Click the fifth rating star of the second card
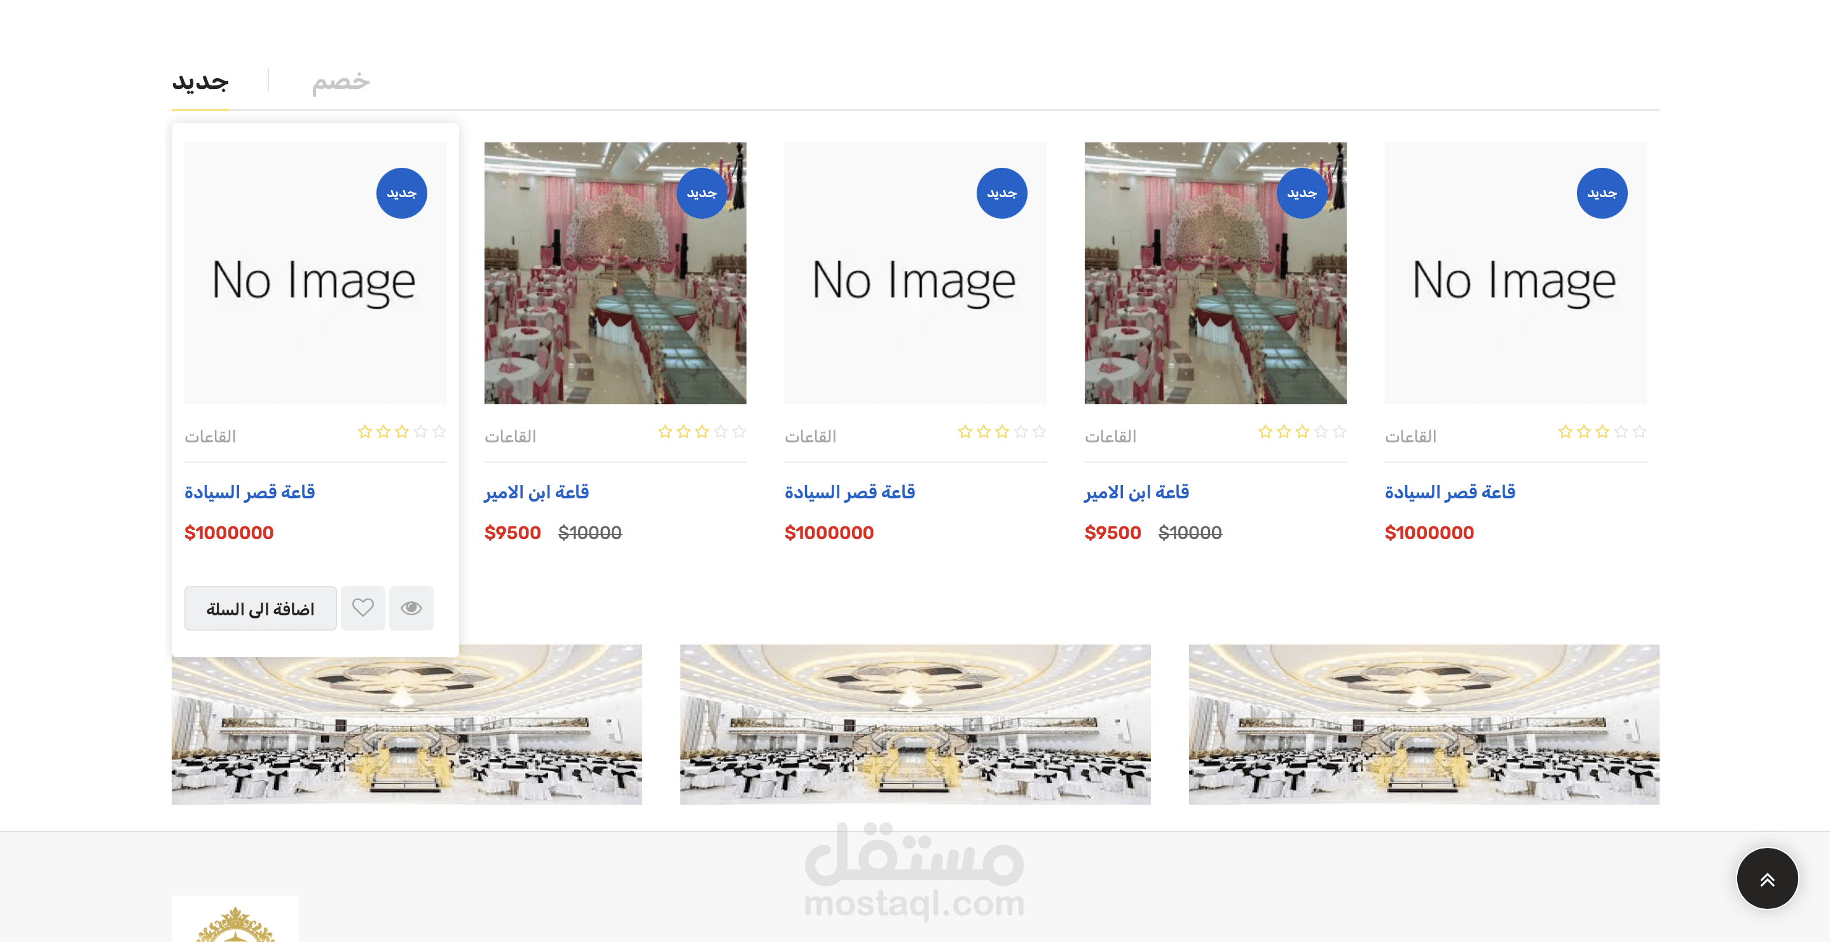1830x942 pixels. pyautogui.click(x=739, y=431)
